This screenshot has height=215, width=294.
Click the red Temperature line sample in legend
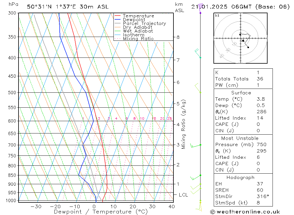click(118, 16)
